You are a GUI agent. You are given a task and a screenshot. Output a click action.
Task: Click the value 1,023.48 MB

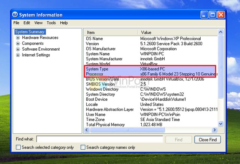tap(151, 124)
